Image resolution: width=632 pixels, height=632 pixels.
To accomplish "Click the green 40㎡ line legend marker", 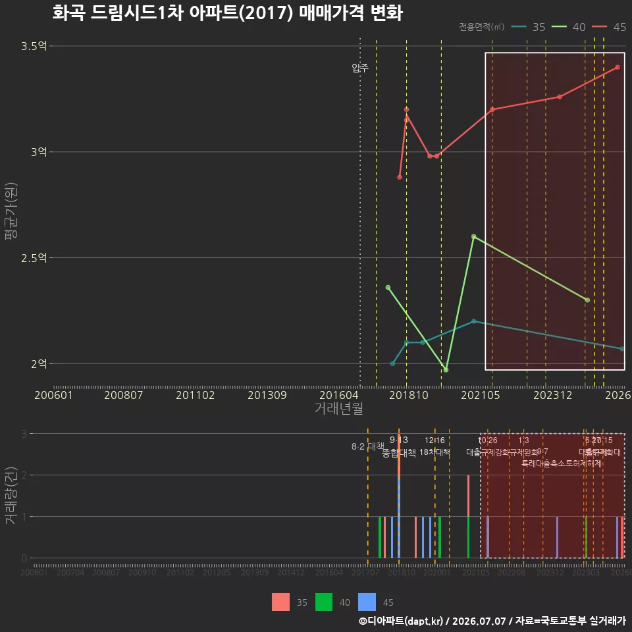I will point(559,27).
